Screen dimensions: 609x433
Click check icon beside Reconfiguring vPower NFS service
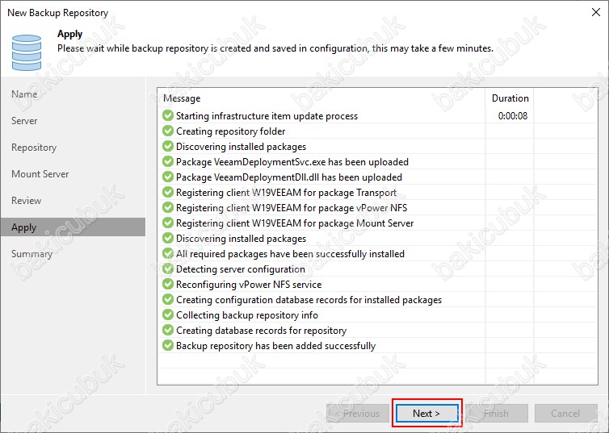click(x=168, y=284)
